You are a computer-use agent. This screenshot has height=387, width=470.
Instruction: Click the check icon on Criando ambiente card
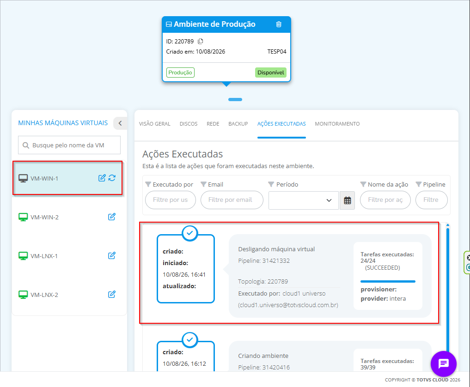(190, 340)
